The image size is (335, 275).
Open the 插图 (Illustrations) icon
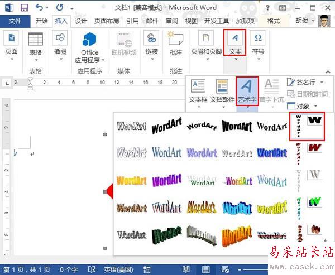coord(60,38)
